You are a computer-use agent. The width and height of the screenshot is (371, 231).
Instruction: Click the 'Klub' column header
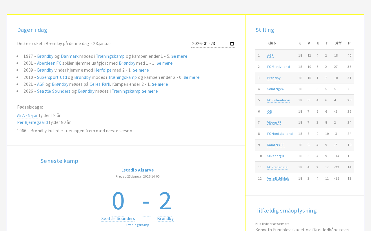point(272,43)
